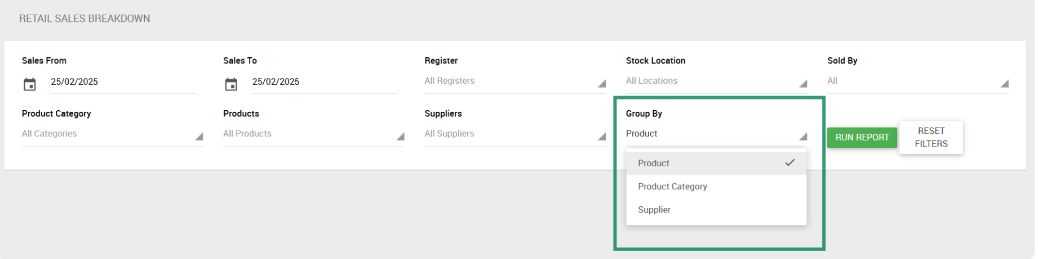Open the Sales From calendar icon
Screen dimensions: 1038x259
click(30, 84)
